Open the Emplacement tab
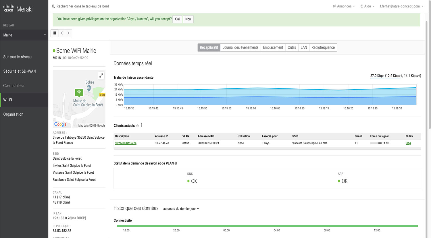The height and width of the screenshot is (238, 431). click(273, 47)
